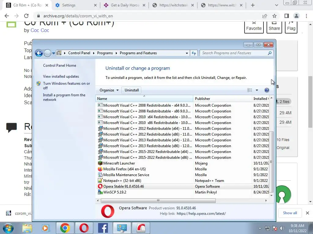This screenshot has width=313, height=234.
Task: Click the Search Programs and Features field
Action: [237, 53]
